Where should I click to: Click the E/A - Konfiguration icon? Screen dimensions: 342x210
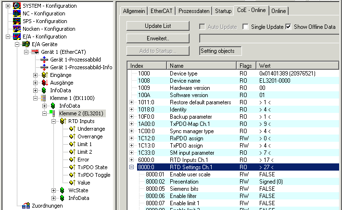tap(16, 37)
